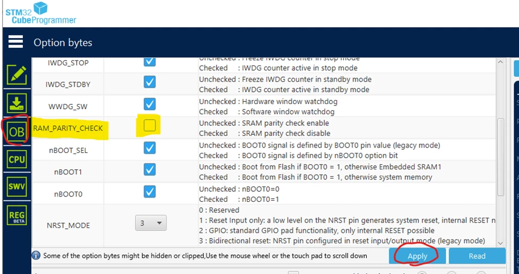Click the info icon beside hidden bytes note
This screenshot has width=519, height=274.
click(36, 255)
